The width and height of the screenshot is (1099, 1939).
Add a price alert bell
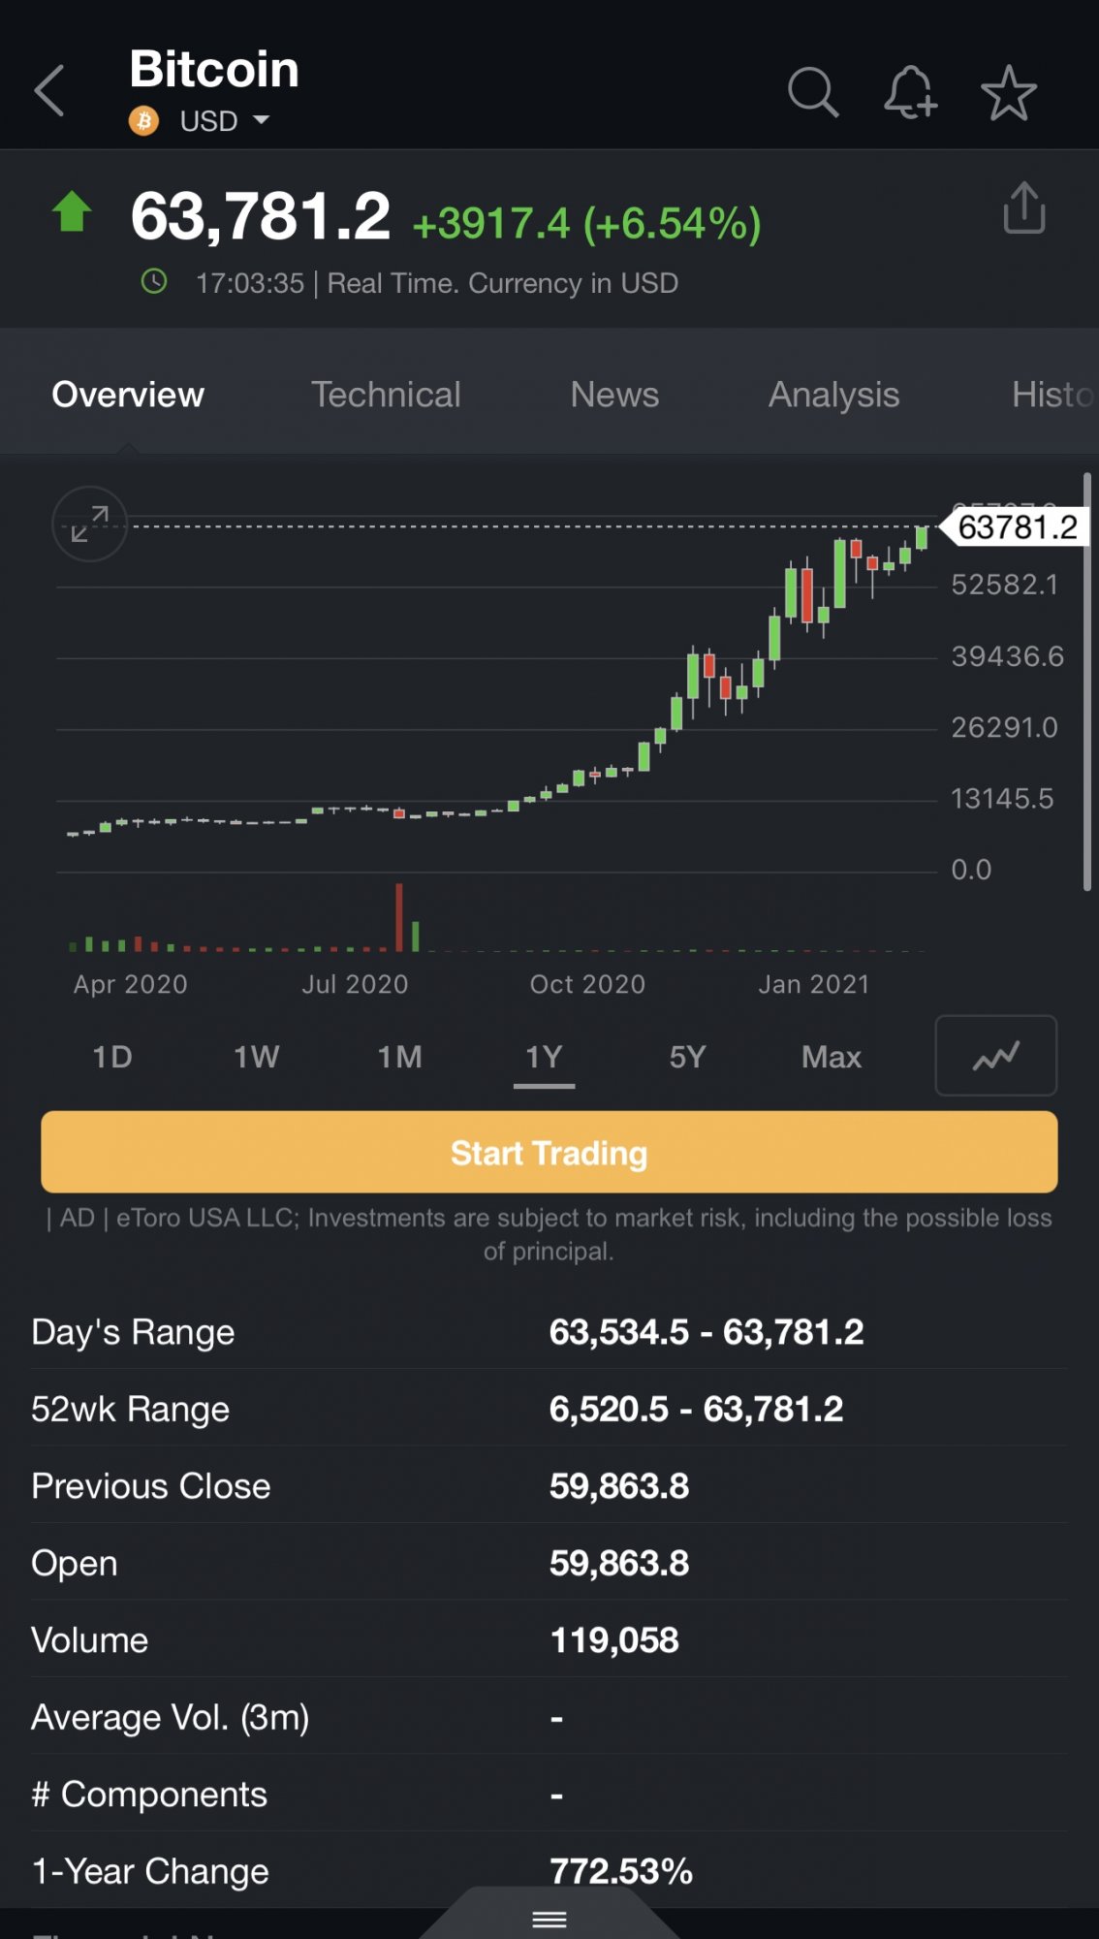tap(910, 92)
